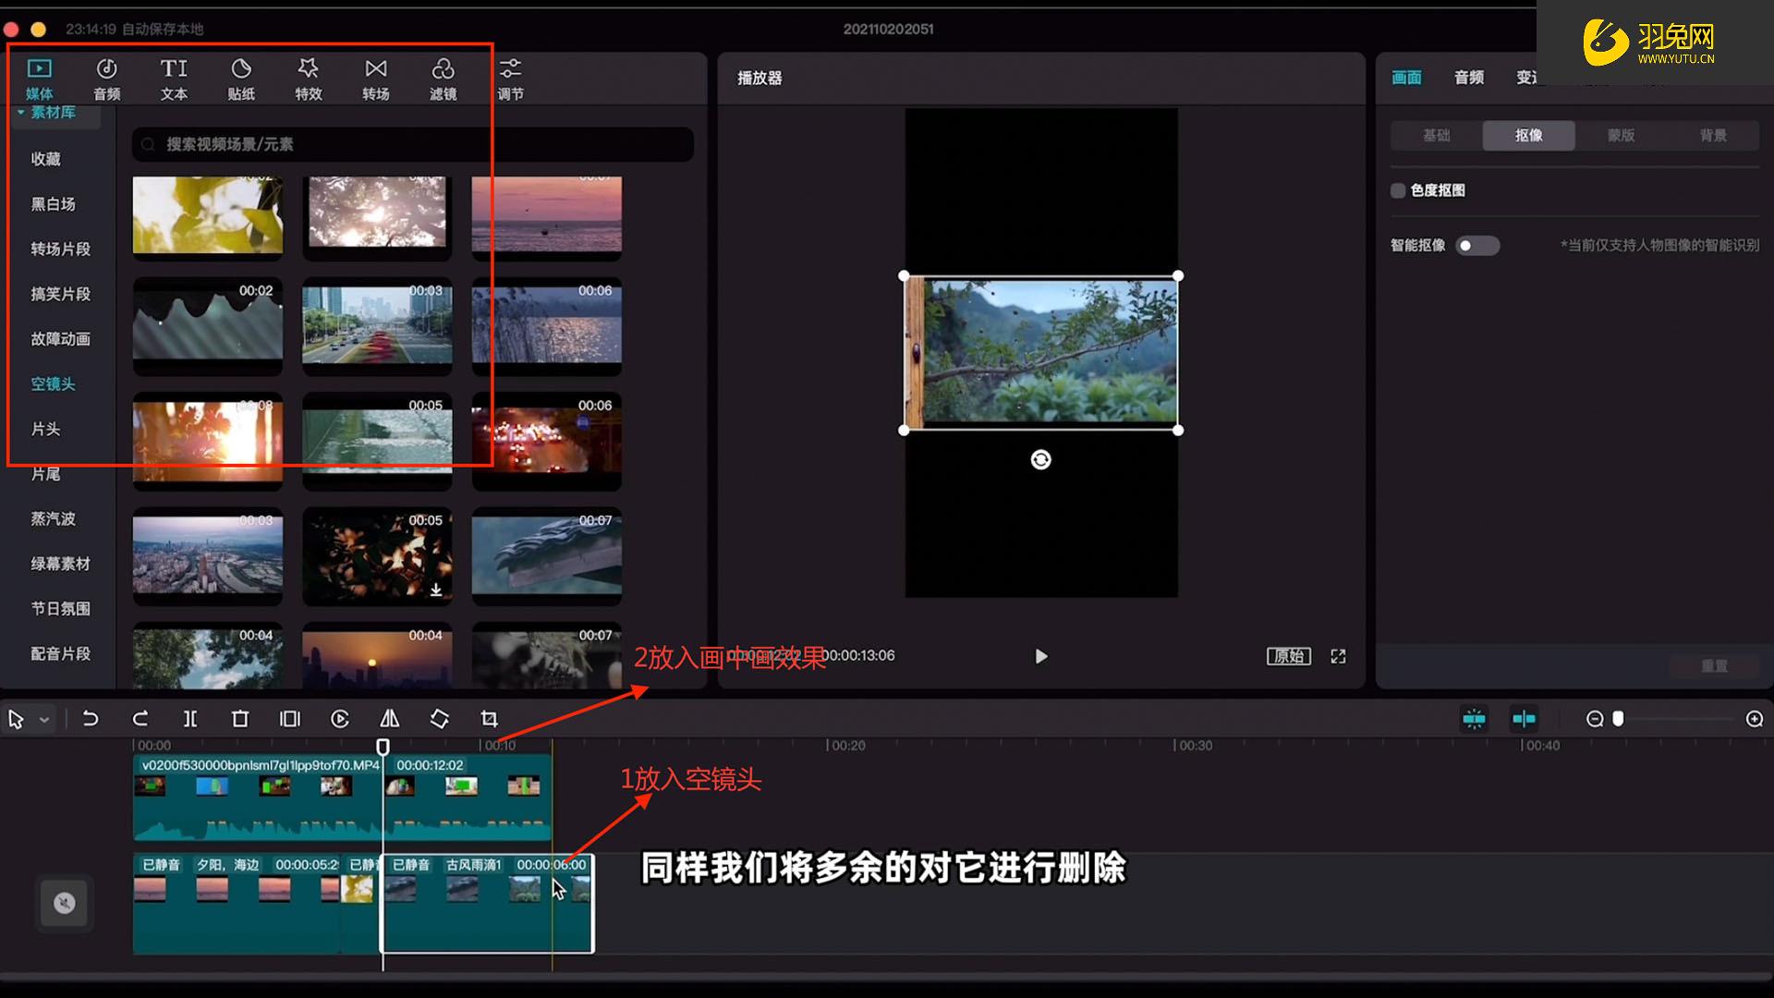Switch to the 蒙版 tab

coord(1622,135)
